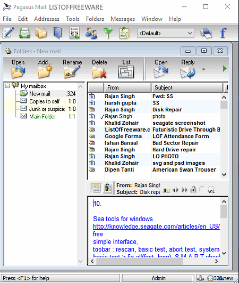Select the Copies to self folder
Screen dimensions: 239x283
[48, 101]
